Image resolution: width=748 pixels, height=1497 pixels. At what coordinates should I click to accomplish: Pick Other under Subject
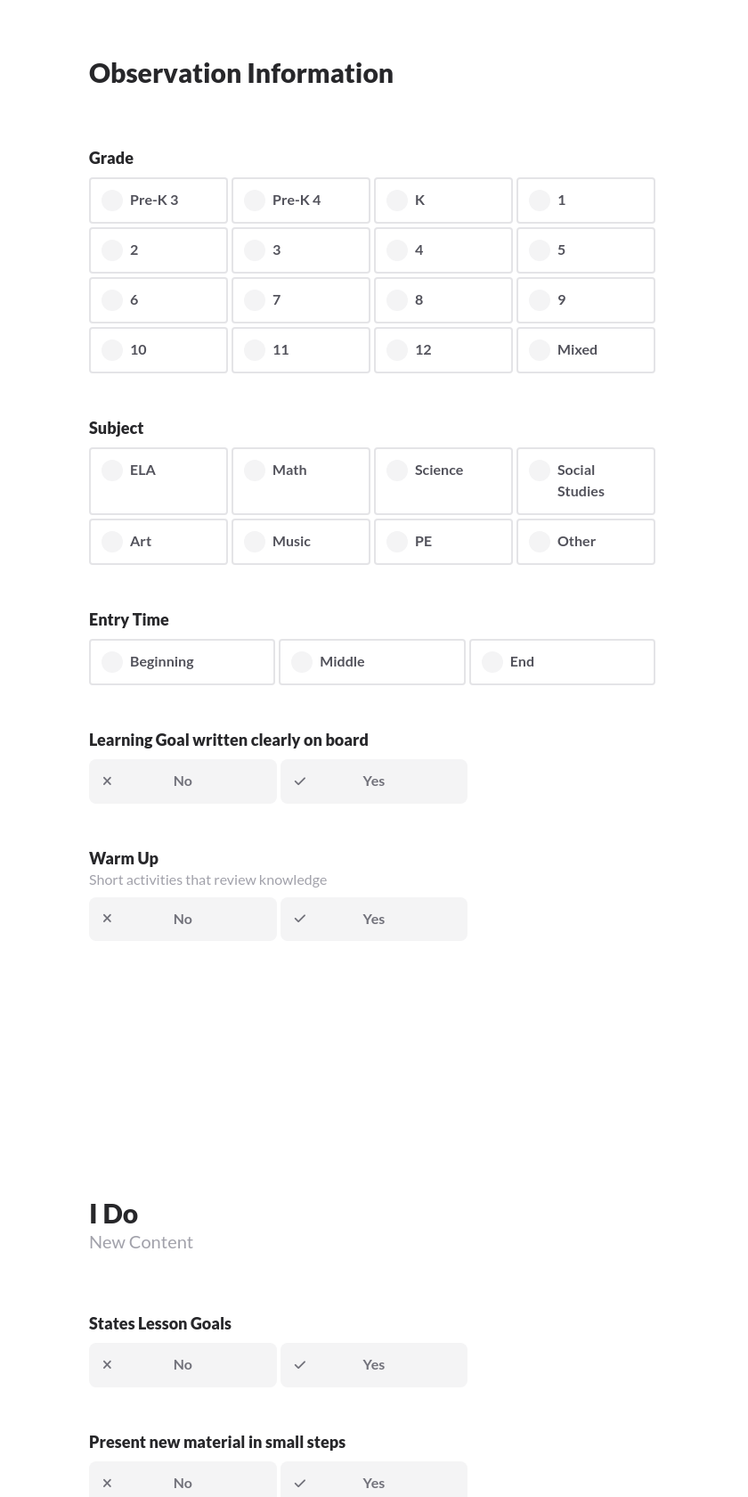pos(585,541)
